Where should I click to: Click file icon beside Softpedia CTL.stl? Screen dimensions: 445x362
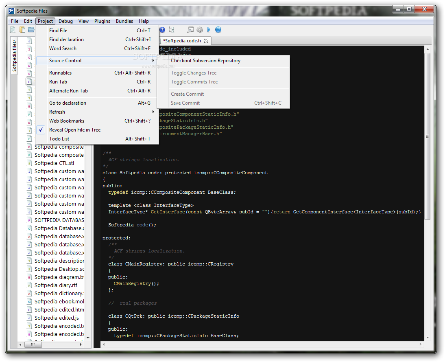29,163
